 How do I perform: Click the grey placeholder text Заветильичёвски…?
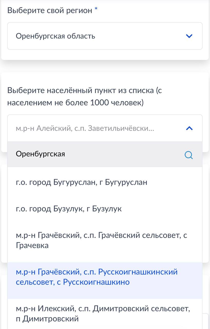coord(121,128)
